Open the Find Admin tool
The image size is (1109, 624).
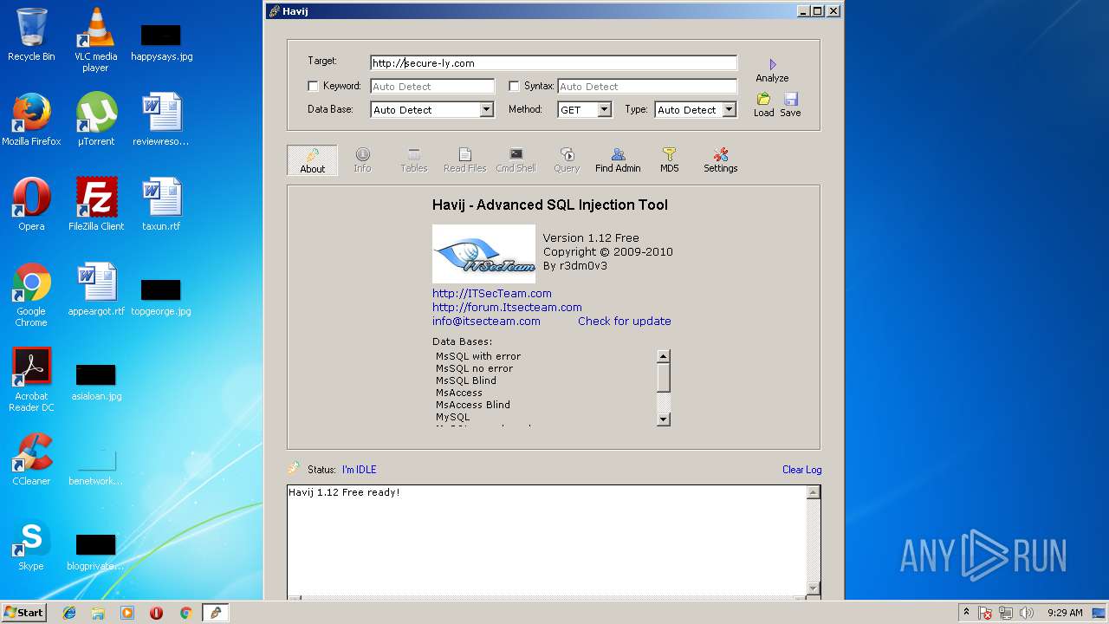click(618, 160)
